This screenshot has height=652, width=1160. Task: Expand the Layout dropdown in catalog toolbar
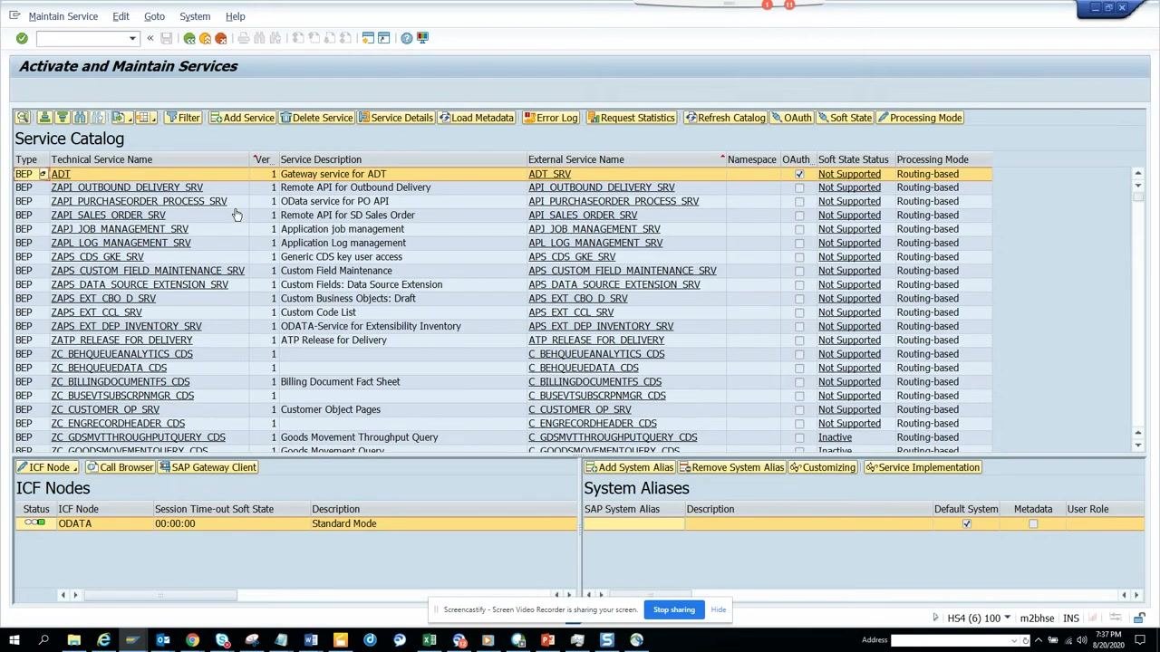point(147,118)
